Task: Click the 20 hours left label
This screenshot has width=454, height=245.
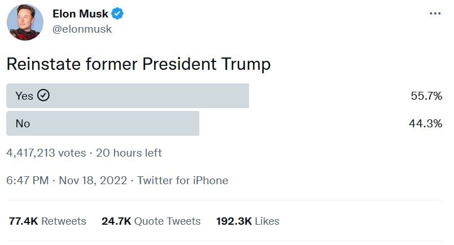Action: pyautogui.click(x=129, y=153)
